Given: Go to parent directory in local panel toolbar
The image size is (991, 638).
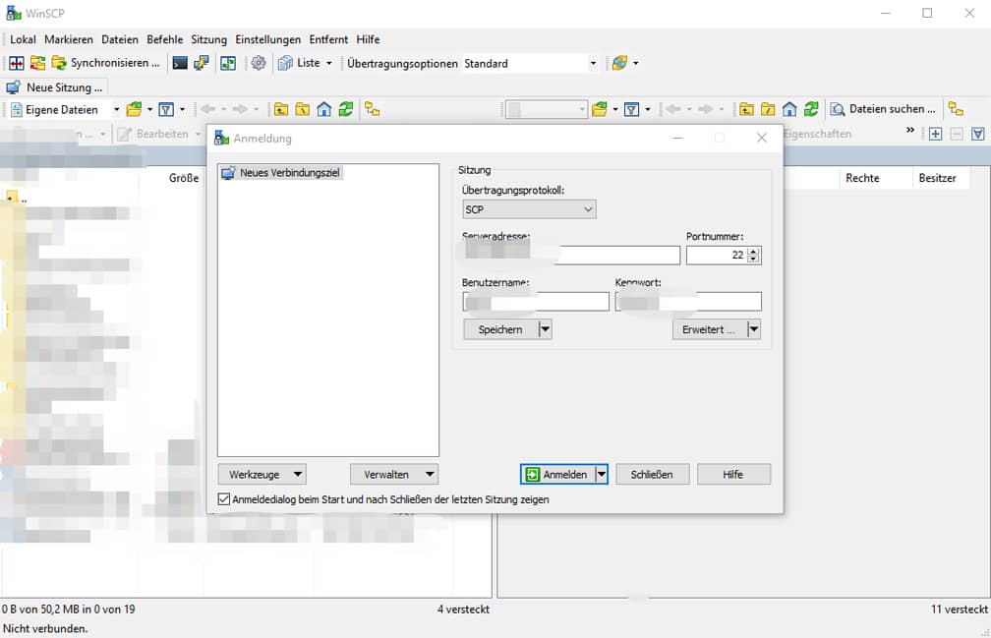Looking at the screenshot, I should [281, 109].
